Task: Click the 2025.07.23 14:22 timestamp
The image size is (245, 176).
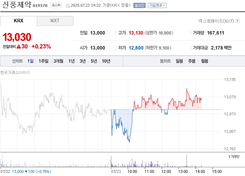Action: click(86, 5)
